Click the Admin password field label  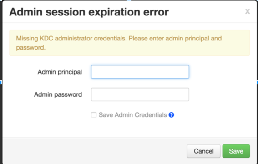point(58,94)
